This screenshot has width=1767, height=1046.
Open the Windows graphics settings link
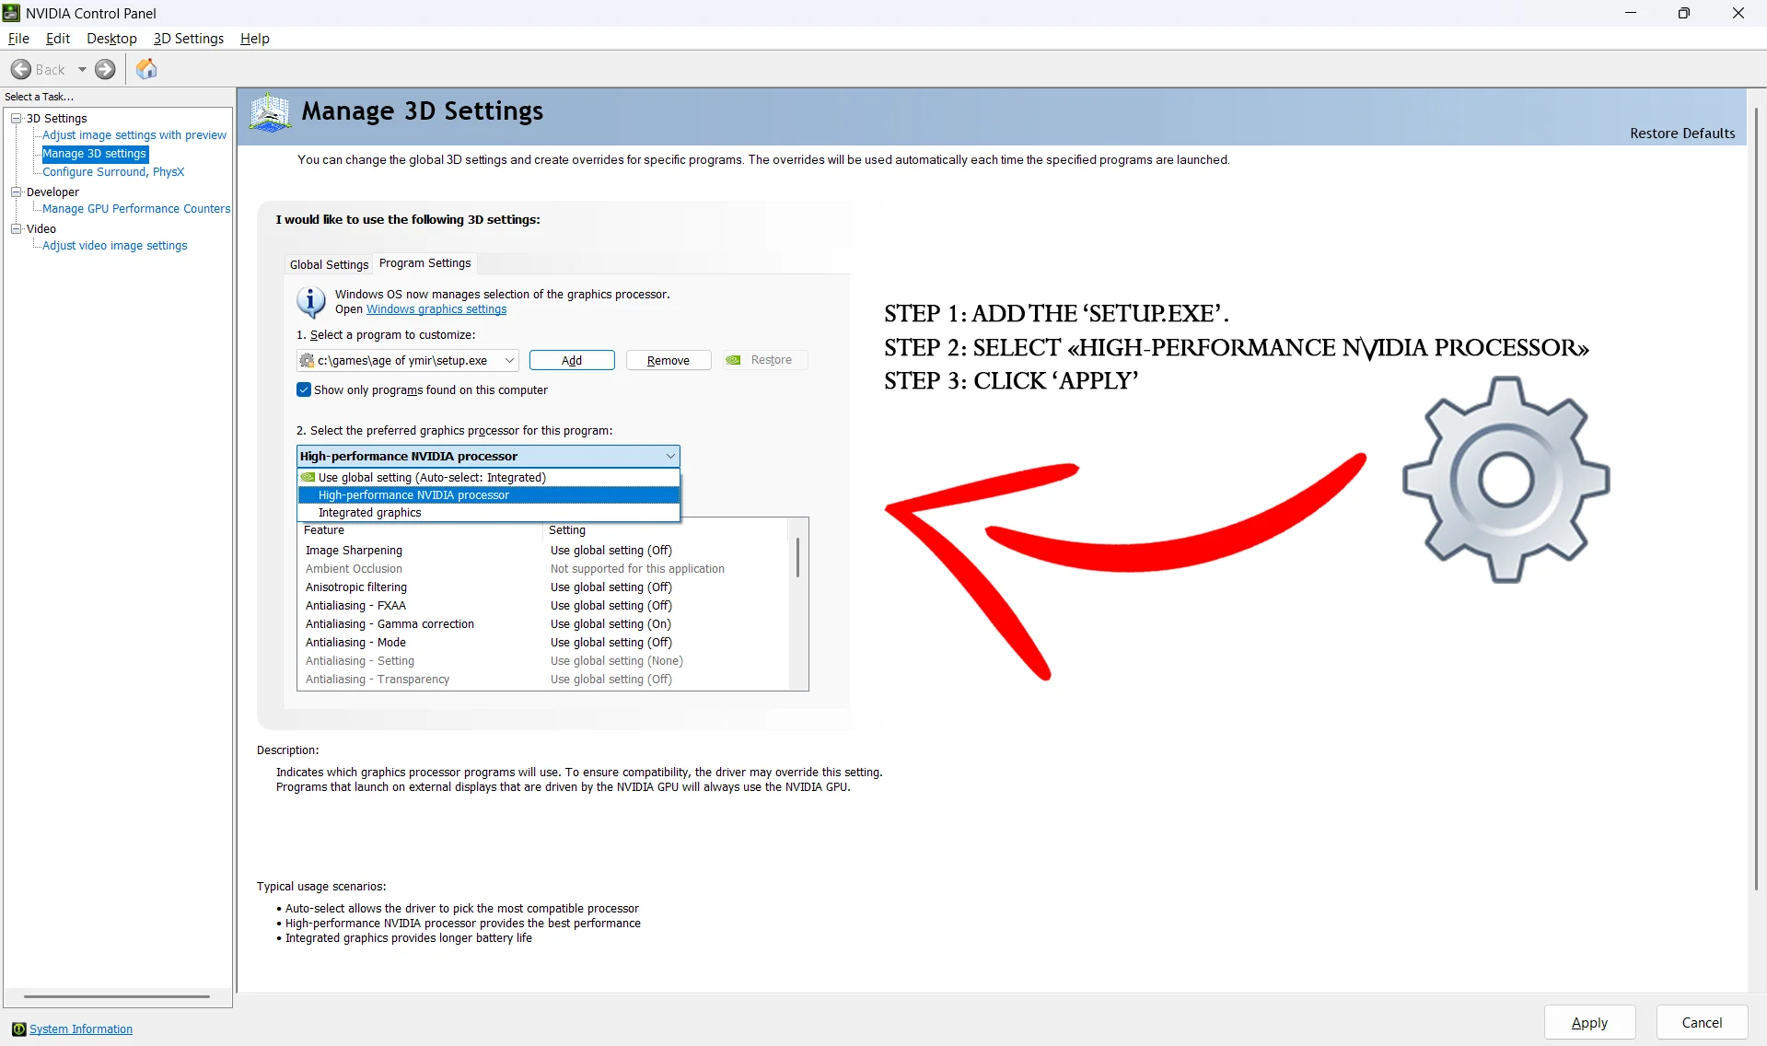tap(436, 309)
